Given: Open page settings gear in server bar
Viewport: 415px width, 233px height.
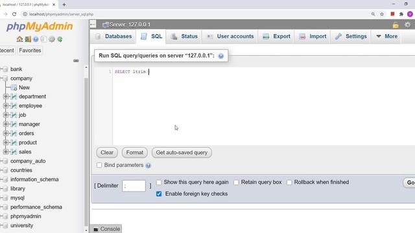Looking at the screenshot, I should pyautogui.click(x=408, y=25).
